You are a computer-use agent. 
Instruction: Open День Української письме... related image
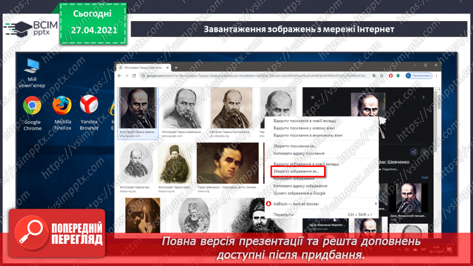tap(408, 202)
